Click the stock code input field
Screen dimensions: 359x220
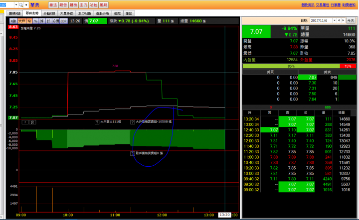7,5
